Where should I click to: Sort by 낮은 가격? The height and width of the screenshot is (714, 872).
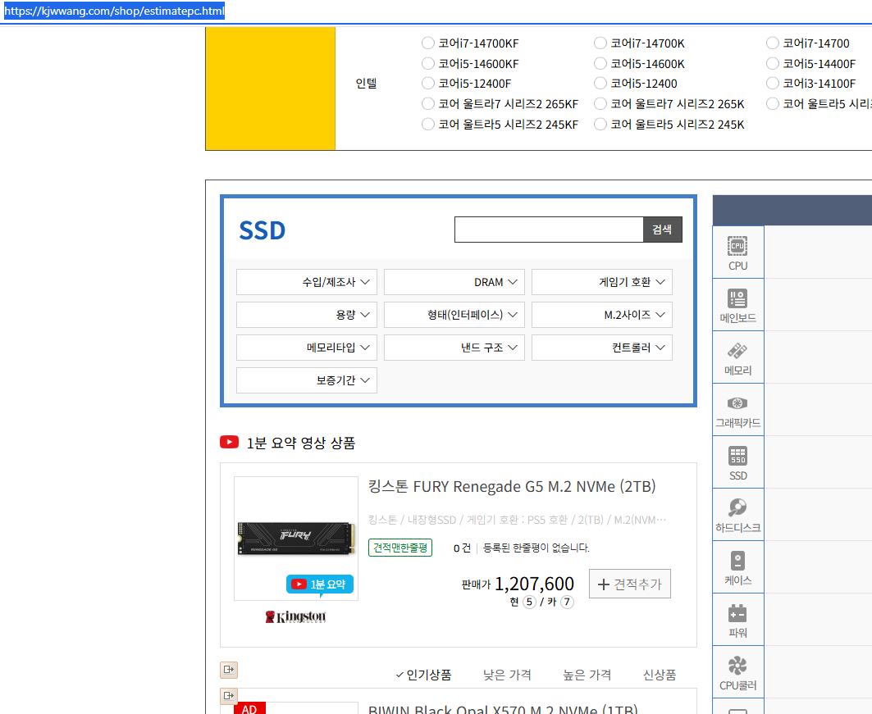point(507,675)
